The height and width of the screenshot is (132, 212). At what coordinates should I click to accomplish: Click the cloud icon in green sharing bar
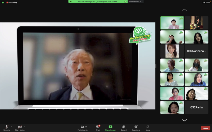[x=125, y=2]
